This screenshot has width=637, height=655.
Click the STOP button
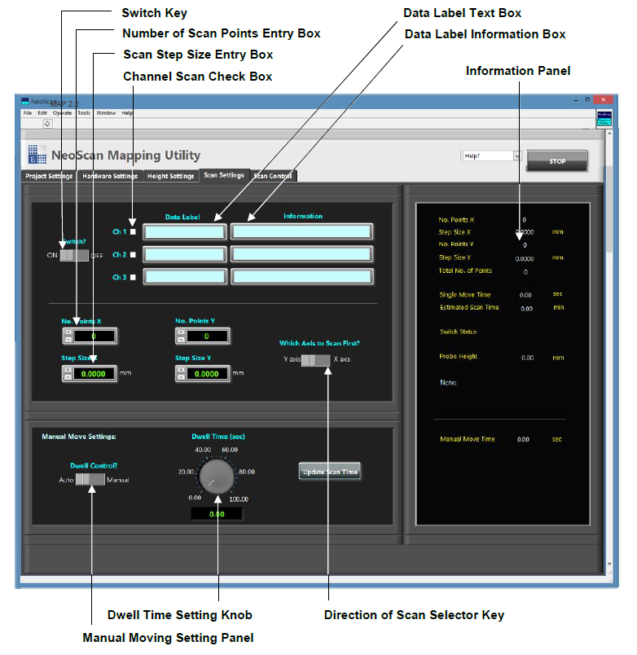click(x=557, y=160)
